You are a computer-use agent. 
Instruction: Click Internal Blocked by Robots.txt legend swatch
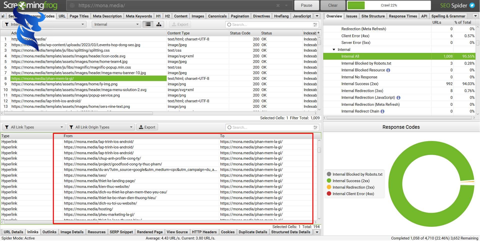(x=329, y=174)
